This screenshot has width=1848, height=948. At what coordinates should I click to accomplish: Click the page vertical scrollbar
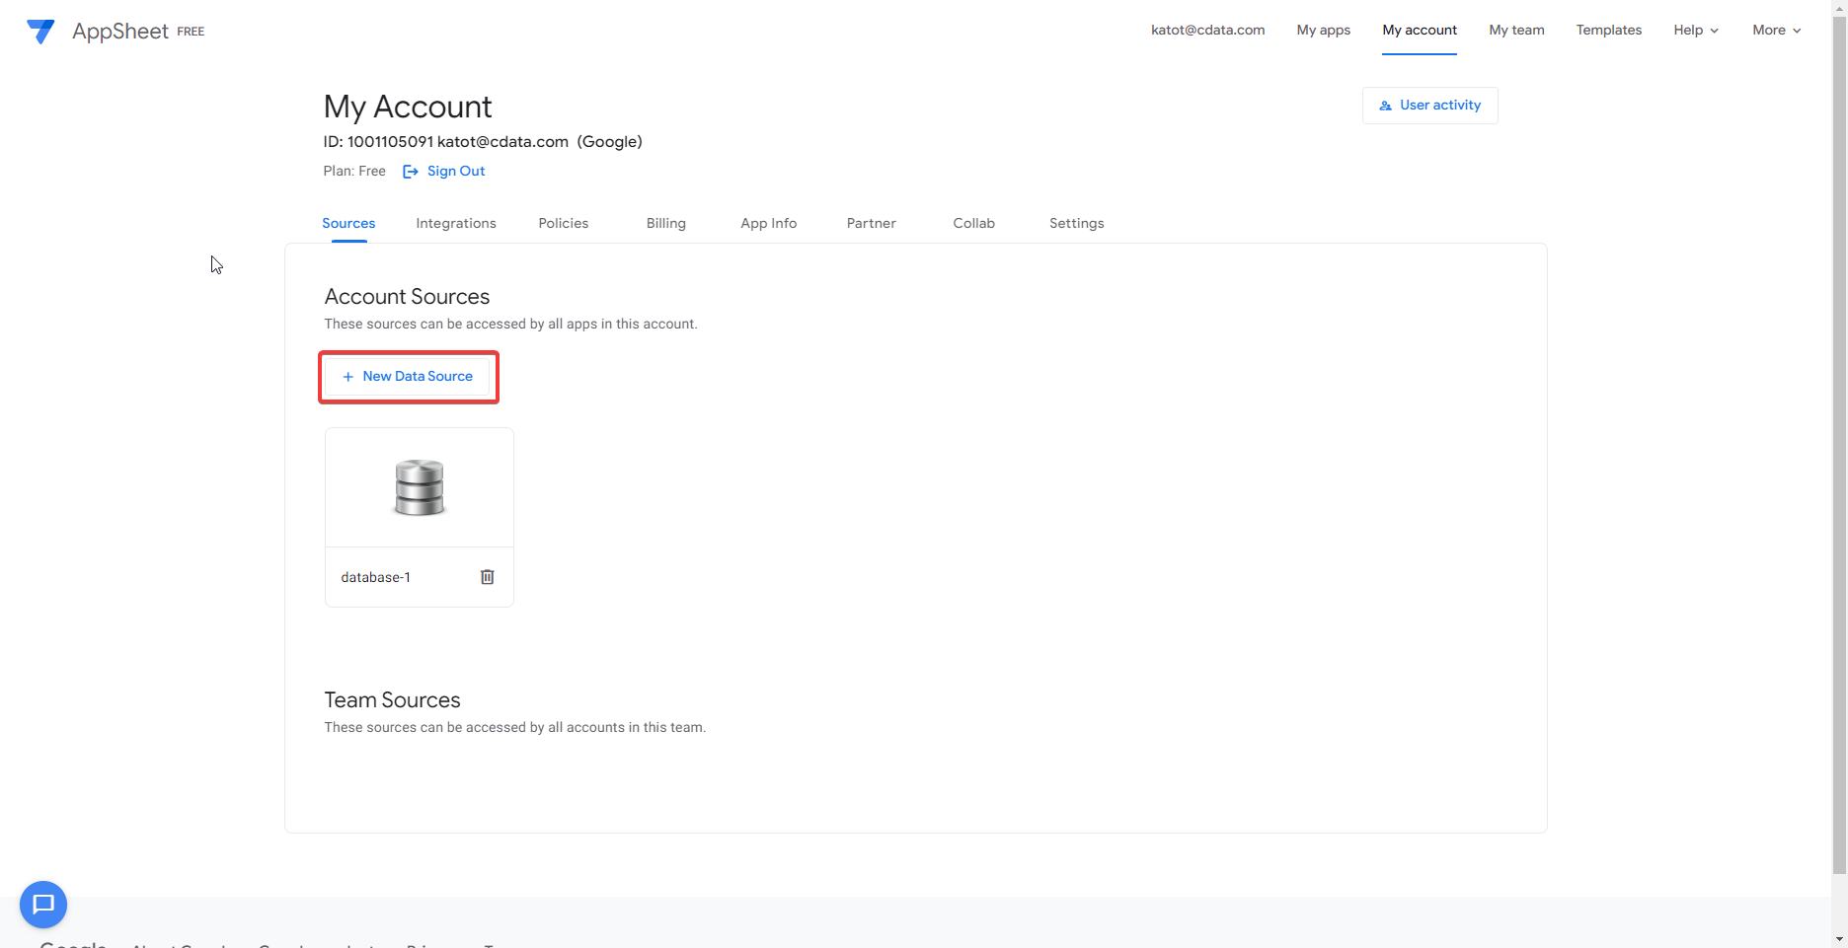(1839, 444)
